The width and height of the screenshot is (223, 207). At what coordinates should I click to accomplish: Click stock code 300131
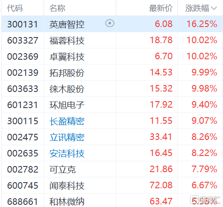coord(23,24)
